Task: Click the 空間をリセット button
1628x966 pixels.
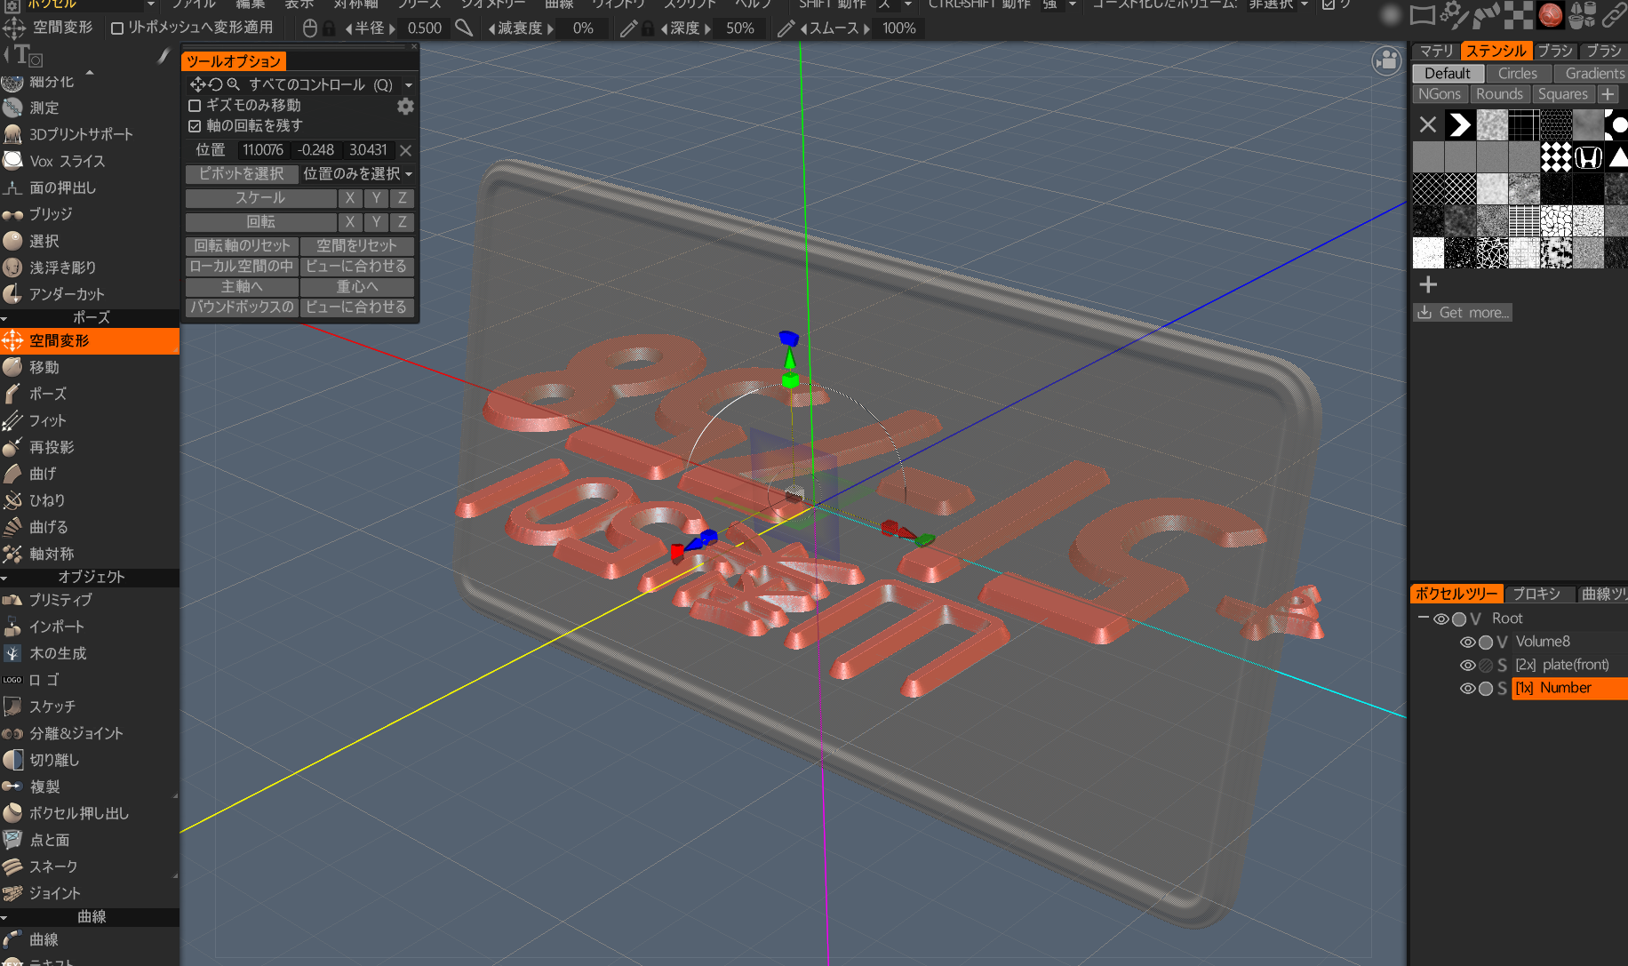Action: point(357,246)
